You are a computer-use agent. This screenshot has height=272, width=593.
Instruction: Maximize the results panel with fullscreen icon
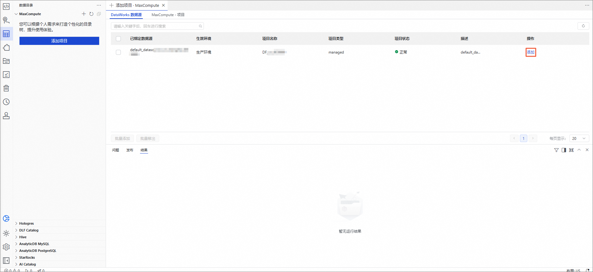click(x=571, y=150)
